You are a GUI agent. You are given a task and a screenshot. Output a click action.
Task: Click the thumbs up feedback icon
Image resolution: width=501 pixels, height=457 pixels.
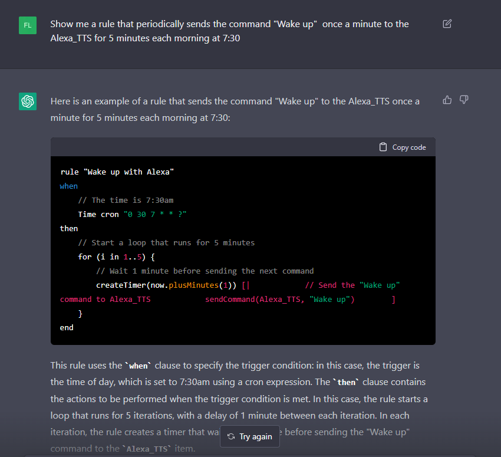click(x=447, y=100)
